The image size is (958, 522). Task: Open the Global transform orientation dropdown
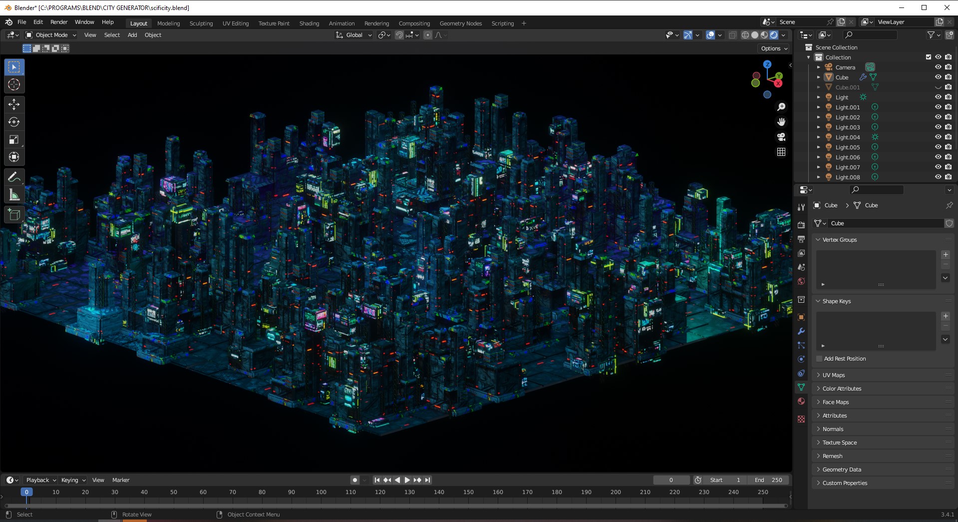[354, 35]
